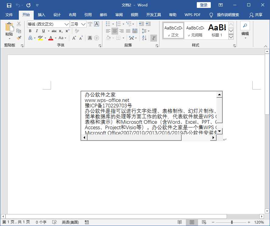Click 操作说明搜索 search box
The image size is (270, 226).
[x=224, y=15]
